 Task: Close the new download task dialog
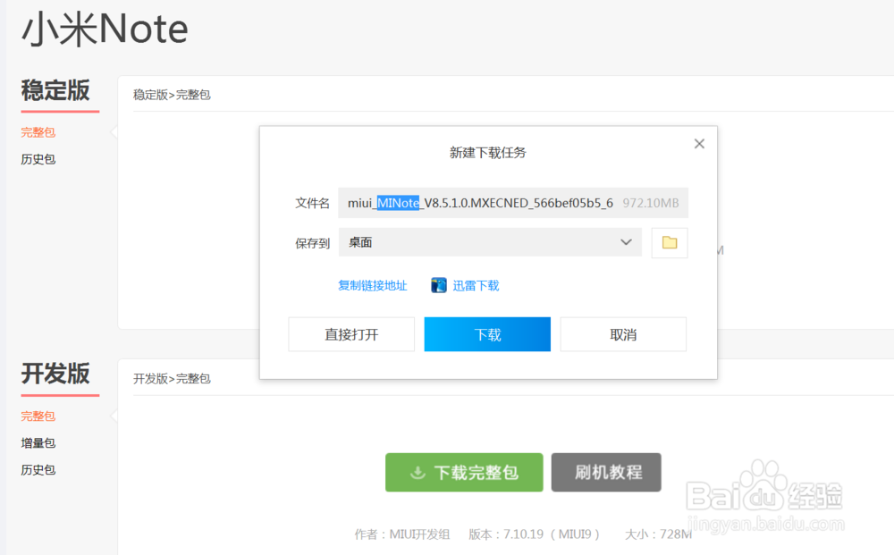pos(699,144)
